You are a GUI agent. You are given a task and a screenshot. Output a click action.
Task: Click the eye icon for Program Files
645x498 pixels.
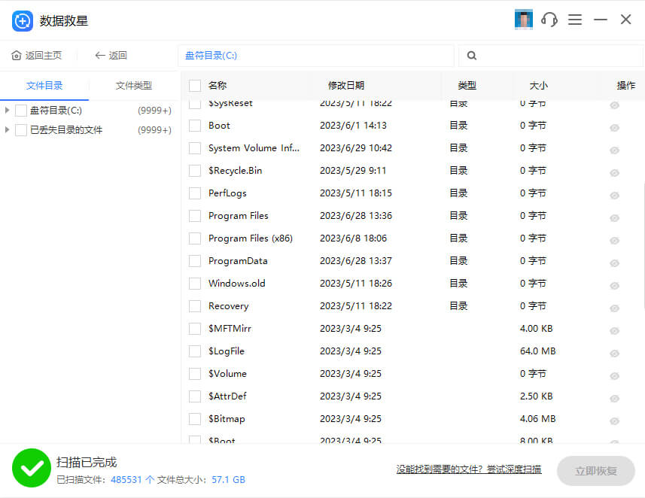point(614,218)
